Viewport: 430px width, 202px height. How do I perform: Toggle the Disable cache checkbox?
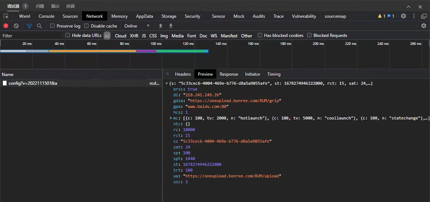click(87, 26)
